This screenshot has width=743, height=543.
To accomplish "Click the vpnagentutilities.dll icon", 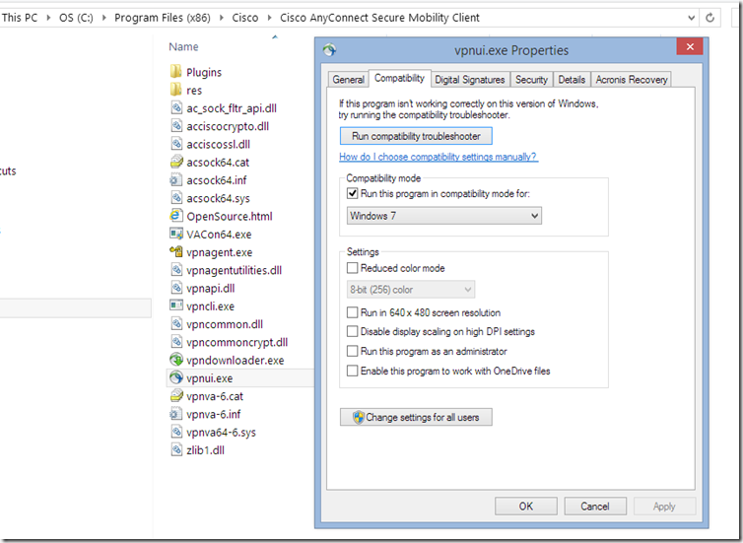I will click(175, 270).
